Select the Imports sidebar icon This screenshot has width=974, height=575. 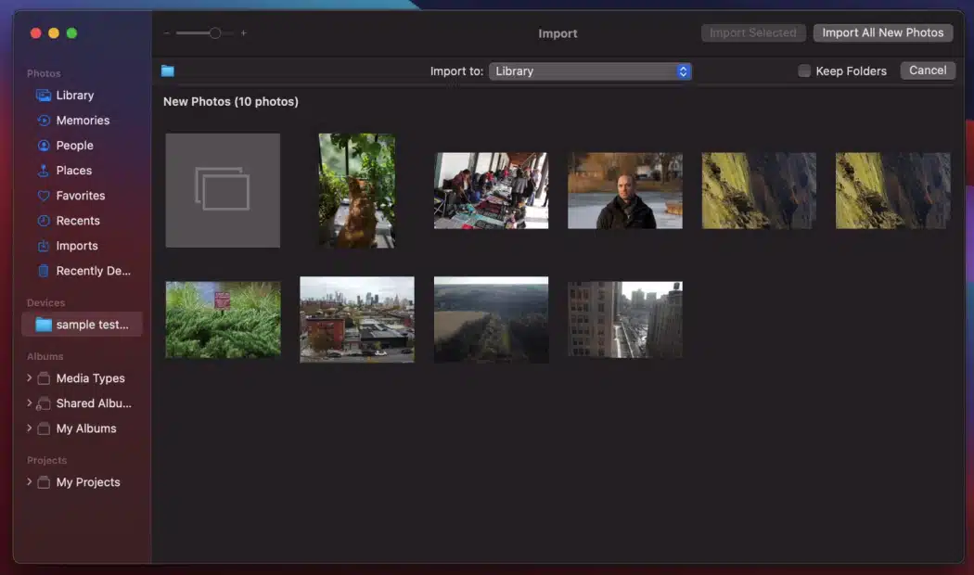pyautogui.click(x=44, y=246)
